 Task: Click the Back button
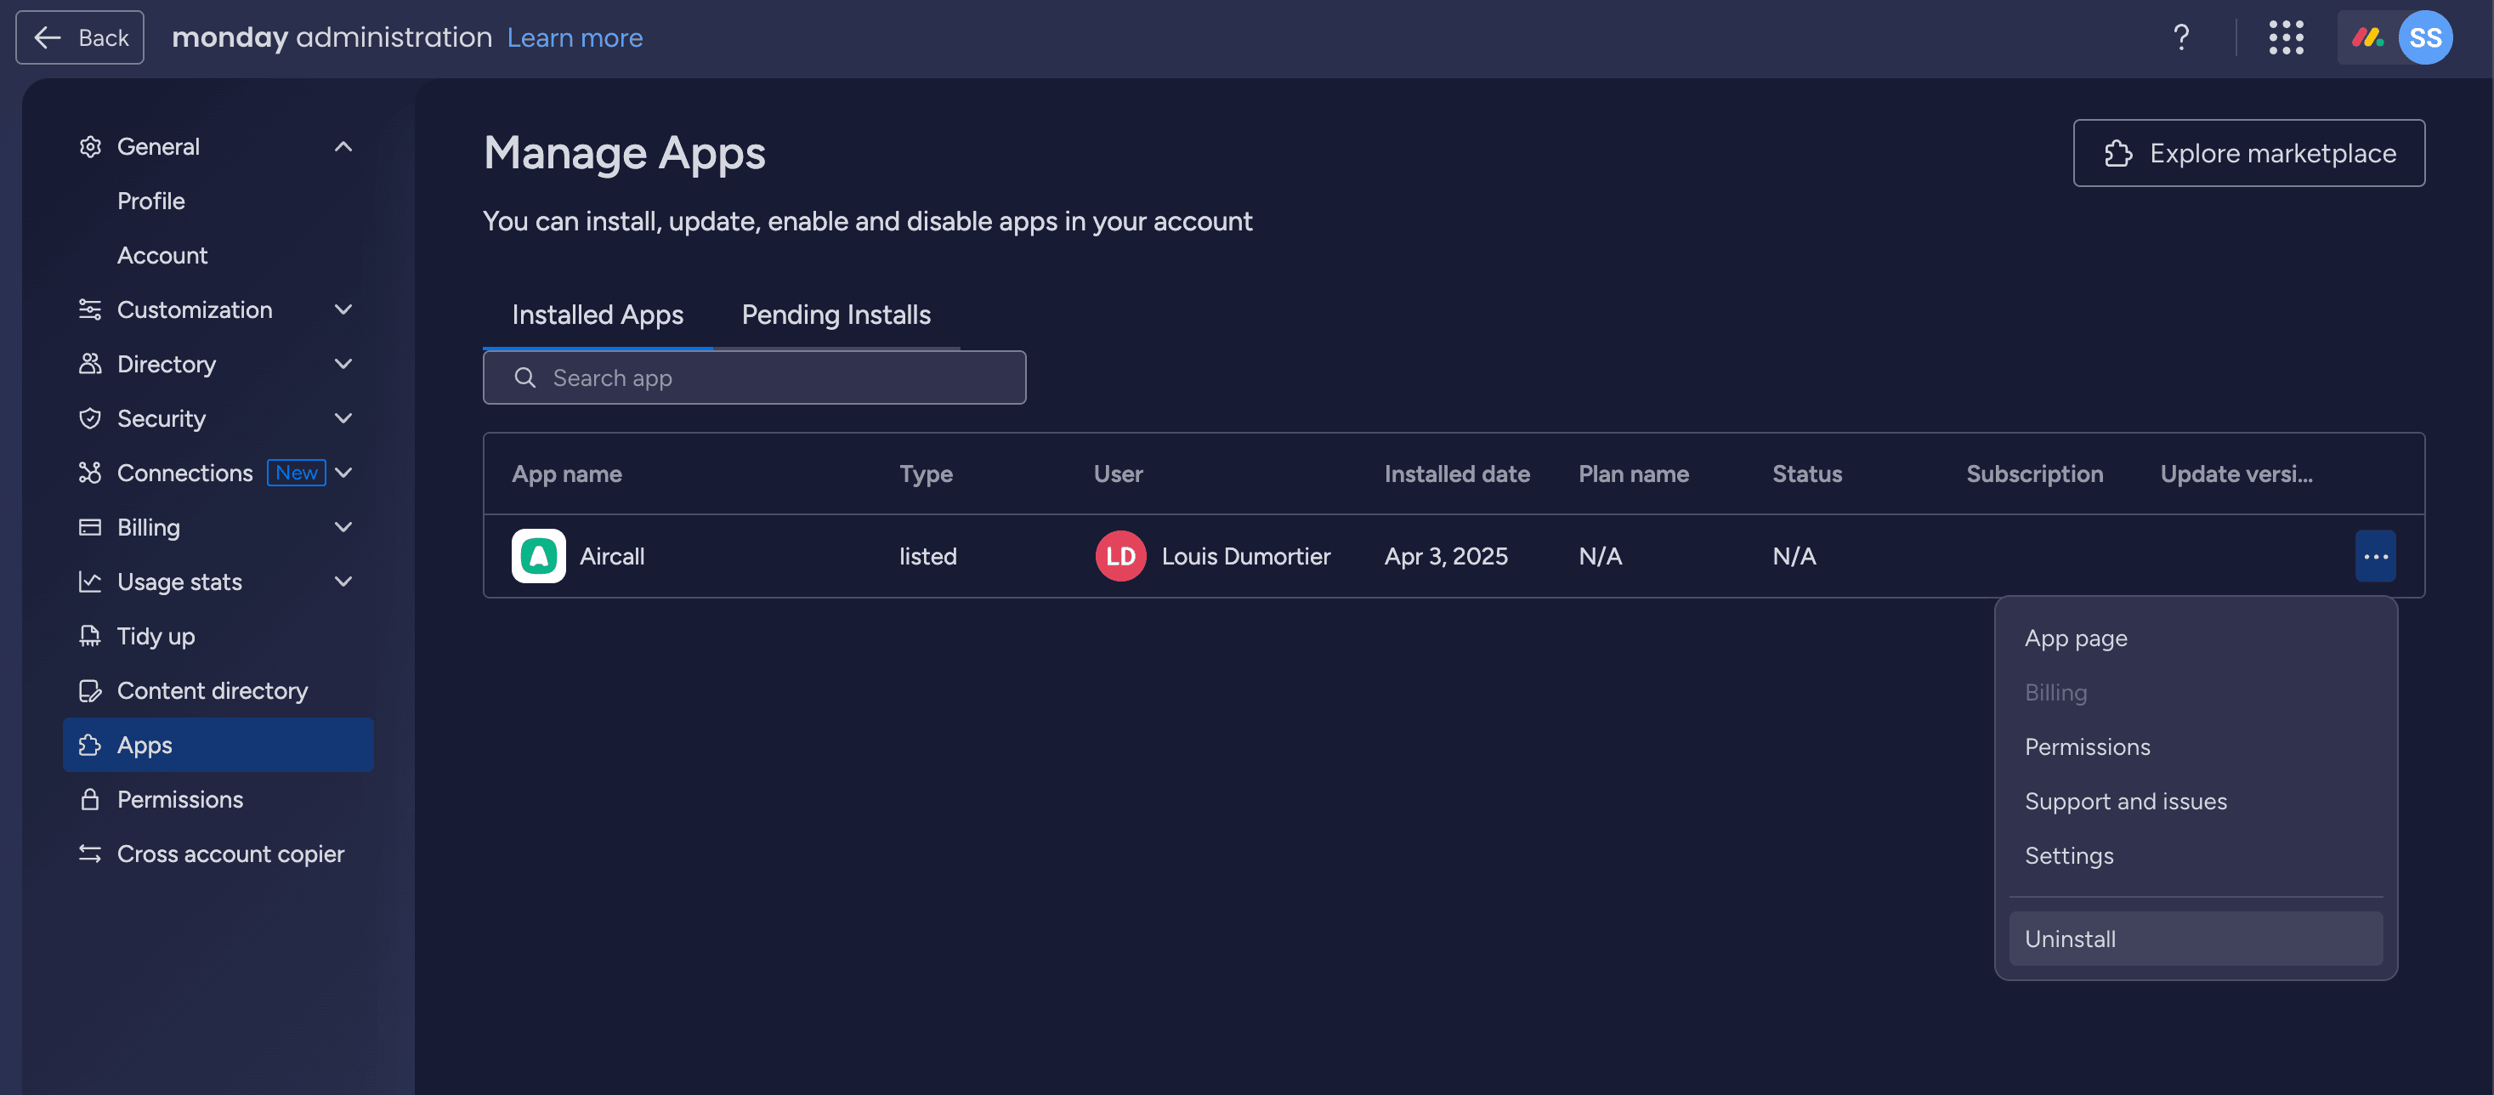pos(79,37)
